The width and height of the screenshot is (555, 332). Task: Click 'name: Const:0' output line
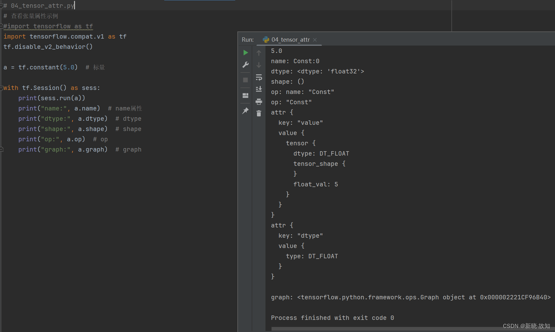(x=295, y=61)
